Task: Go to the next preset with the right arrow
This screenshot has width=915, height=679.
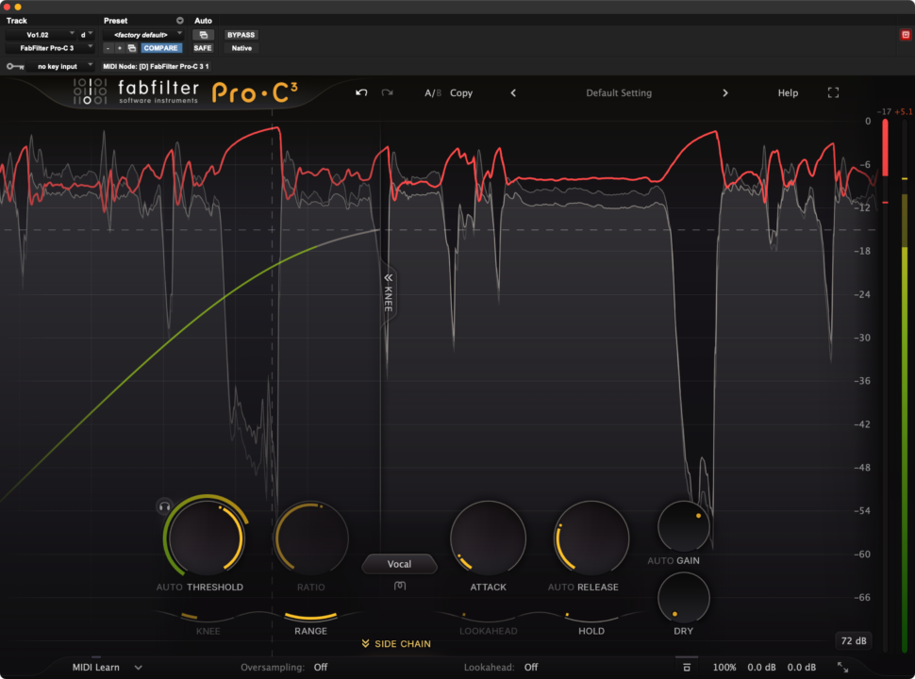Action: point(725,93)
